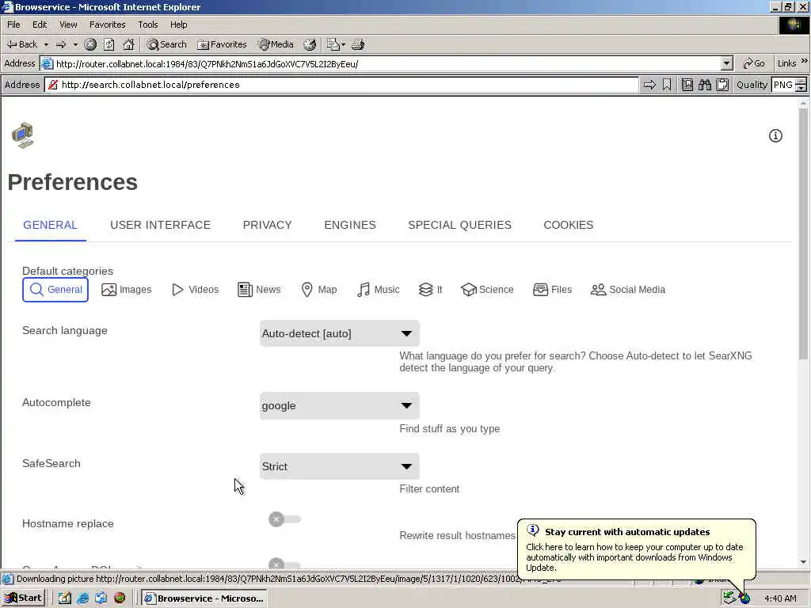The image size is (811, 608).
Task: Click the IE Refresh icon
Action: point(109,44)
